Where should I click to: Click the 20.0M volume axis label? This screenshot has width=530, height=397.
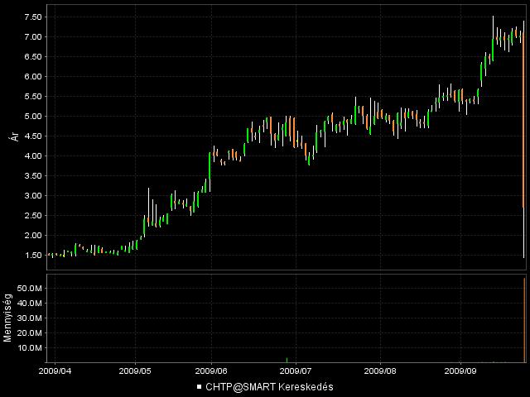pyautogui.click(x=30, y=332)
